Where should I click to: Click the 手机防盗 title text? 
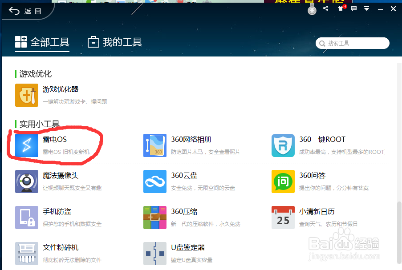[x=57, y=212]
